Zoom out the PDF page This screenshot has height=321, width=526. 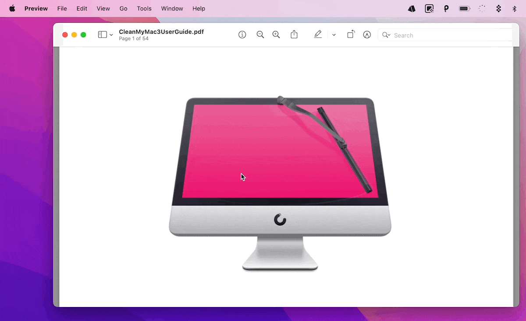[260, 35]
